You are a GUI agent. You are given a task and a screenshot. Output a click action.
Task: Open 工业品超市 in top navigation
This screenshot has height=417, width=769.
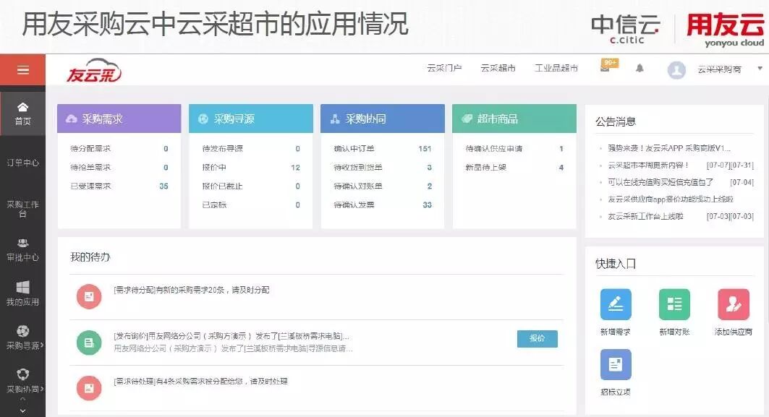coord(556,68)
